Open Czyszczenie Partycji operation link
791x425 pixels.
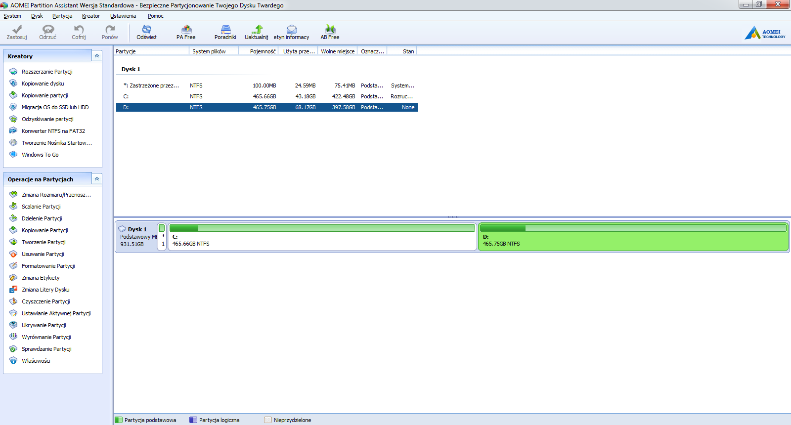click(46, 301)
